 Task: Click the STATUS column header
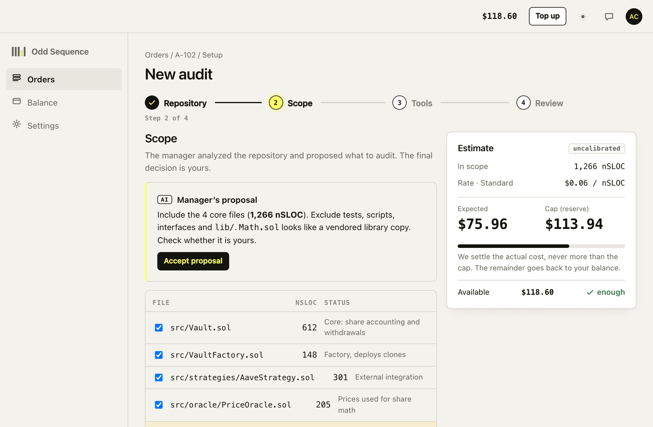click(x=337, y=303)
